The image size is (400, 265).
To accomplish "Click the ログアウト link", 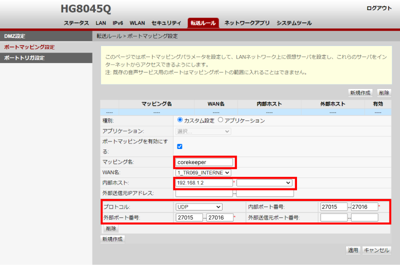I will pyautogui.click(x=379, y=8).
